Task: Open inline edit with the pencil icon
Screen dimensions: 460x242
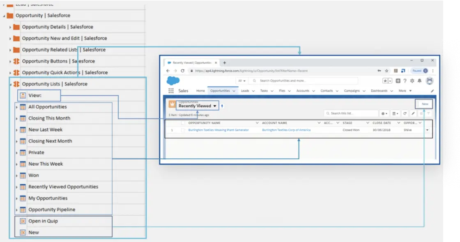Action: tap(413, 113)
